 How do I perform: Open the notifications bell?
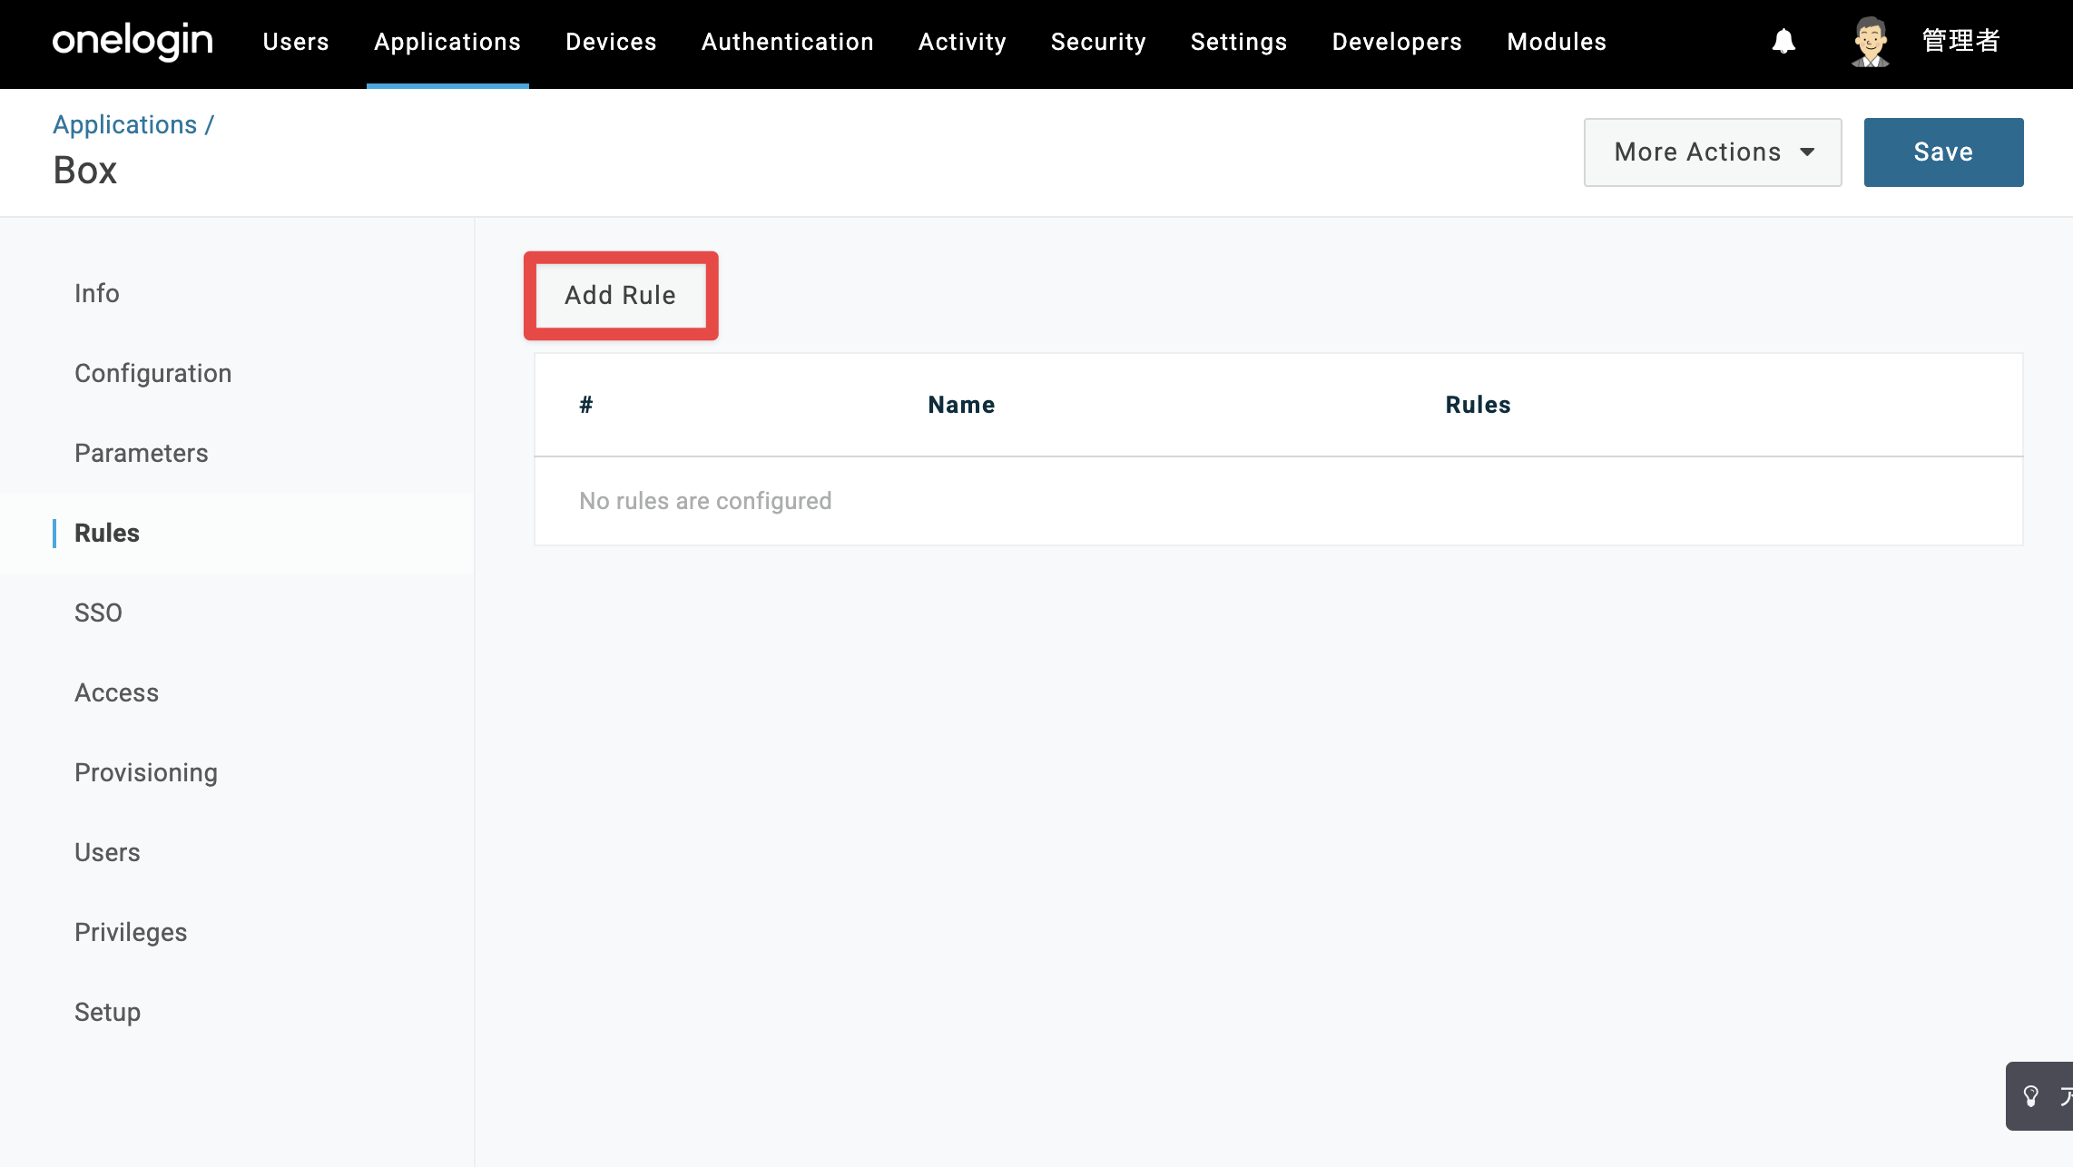1783,42
